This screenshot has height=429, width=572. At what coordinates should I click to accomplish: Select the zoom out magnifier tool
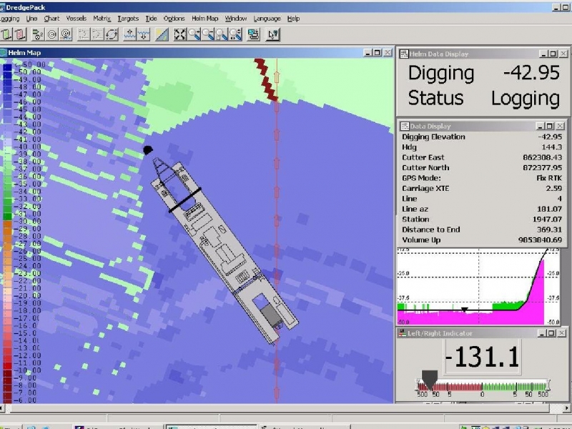tap(207, 34)
